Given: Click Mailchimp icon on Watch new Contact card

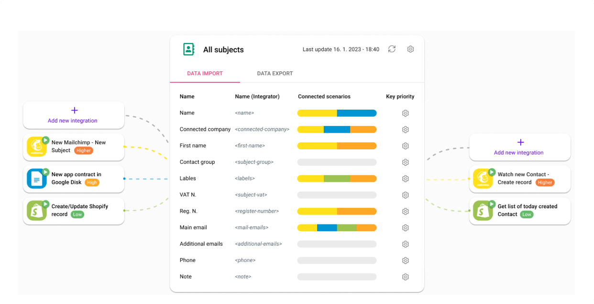Looking at the screenshot, I should point(483,179).
